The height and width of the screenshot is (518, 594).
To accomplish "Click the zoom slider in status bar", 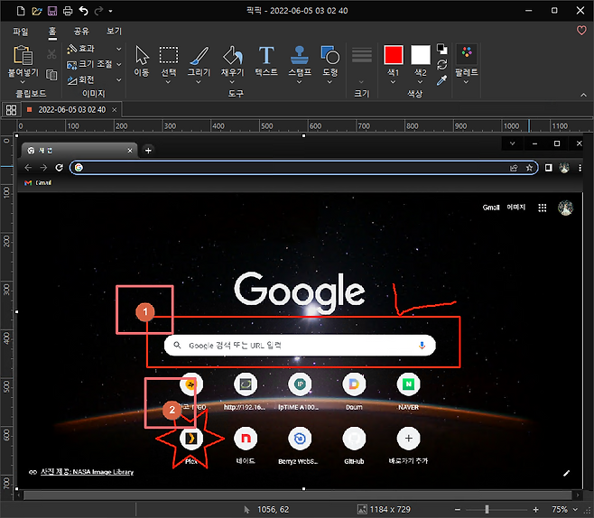I will tap(487, 510).
